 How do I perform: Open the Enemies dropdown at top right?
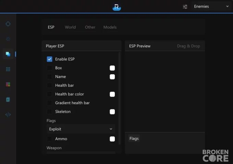coord(211,7)
